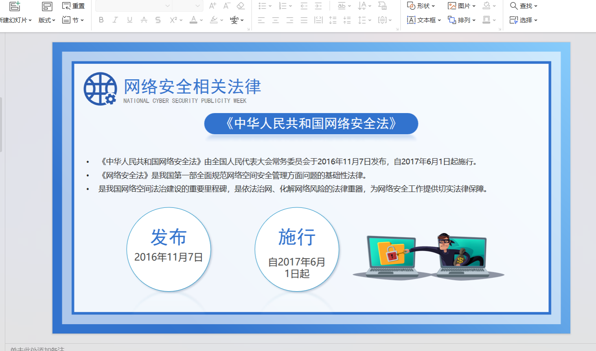596x351 pixels.
Task: Insert a Text Box (文本框)
Action: pyautogui.click(x=424, y=20)
